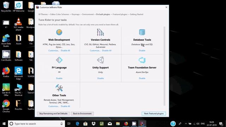226x127 pixels.
Task: Close the Customize JetBrains Rider dialog
Action: click(x=166, y=7)
